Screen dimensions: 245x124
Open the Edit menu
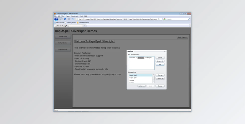[59, 16]
